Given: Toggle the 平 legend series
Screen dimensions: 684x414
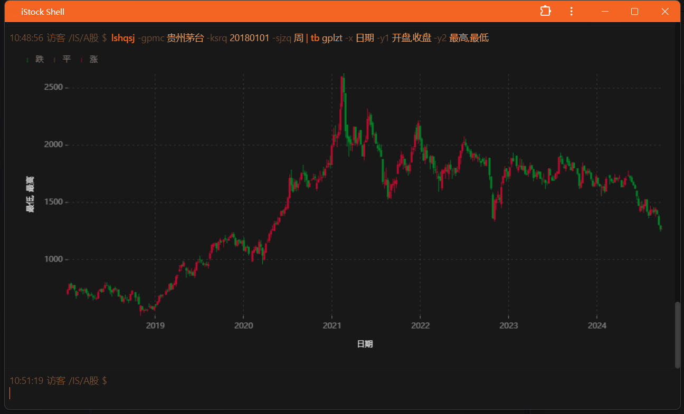Looking at the screenshot, I should point(62,59).
